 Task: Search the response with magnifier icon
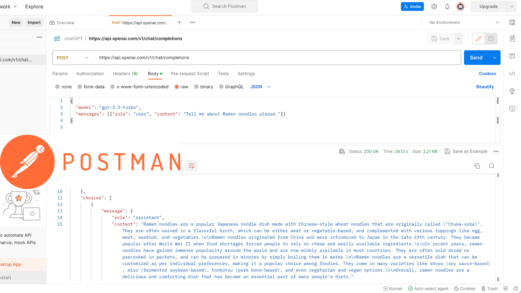[x=492, y=166]
